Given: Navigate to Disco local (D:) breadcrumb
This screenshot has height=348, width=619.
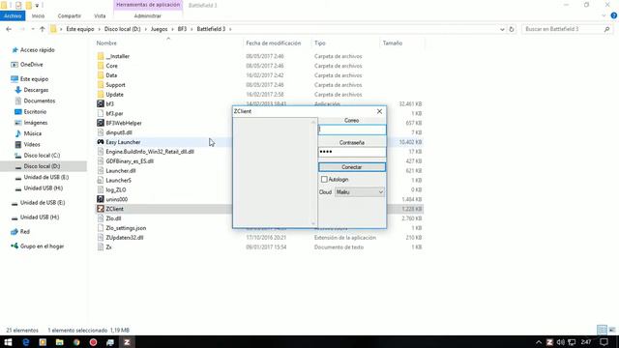Looking at the screenshot, I should 123,29.
